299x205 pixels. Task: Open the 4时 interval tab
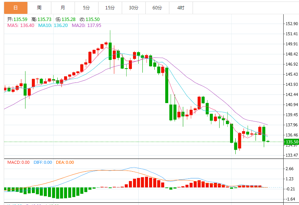click(181, 8)
